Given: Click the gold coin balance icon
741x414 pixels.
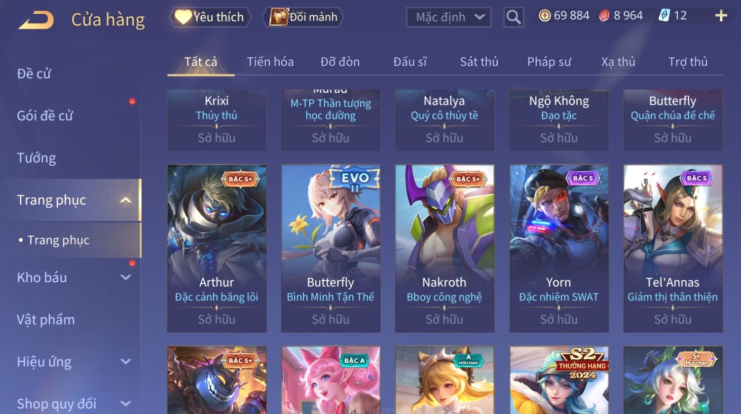Looking at the screenshot, I should (x=545, y=16).
